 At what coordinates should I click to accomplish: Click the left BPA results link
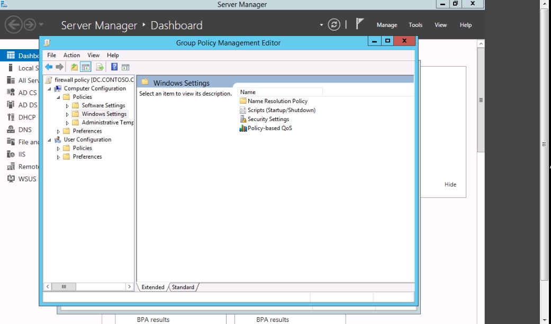pyautogui.click(x=153, y=319)
